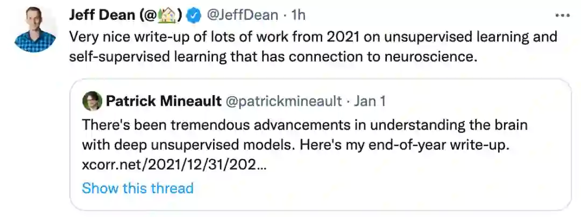Click the Jan 1 date
Screen dimensions: 581x217
370,100
